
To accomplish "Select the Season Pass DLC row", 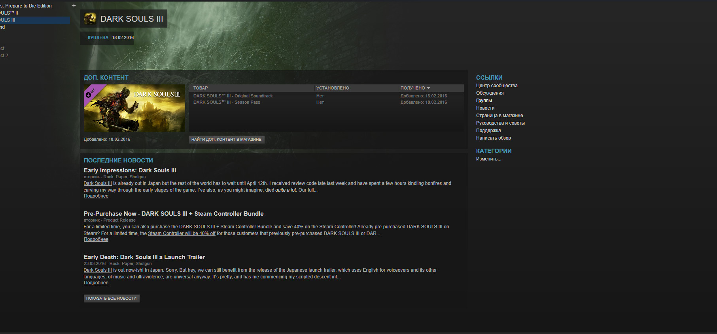I will (326, 102).
